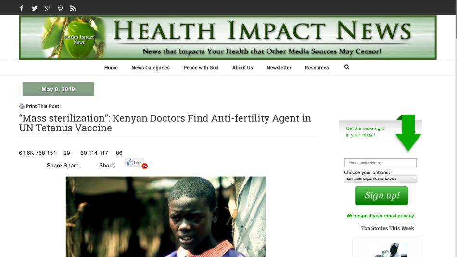Open the Facebook page icon
The image size is (457, 257).
pos(22,8)
